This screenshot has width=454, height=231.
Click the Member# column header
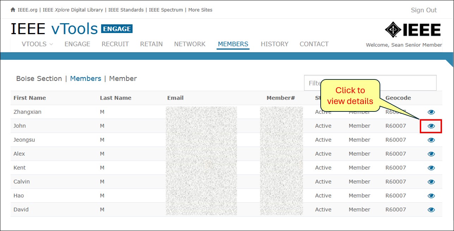pyautogui.click(x=281, y=98)
